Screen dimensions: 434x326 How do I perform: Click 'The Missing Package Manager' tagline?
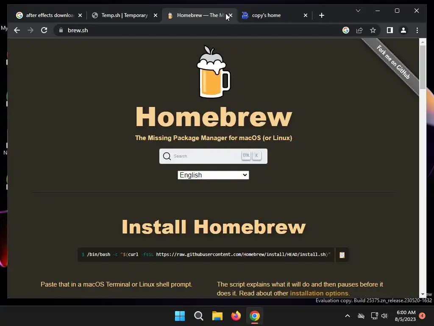(214, 138)
